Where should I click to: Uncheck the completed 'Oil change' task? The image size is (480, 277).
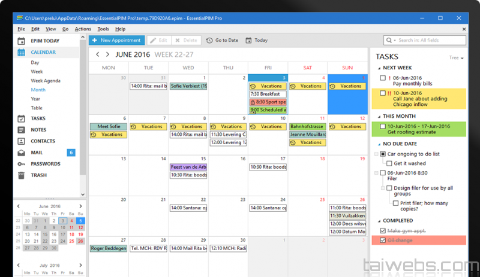coord(383,240)
